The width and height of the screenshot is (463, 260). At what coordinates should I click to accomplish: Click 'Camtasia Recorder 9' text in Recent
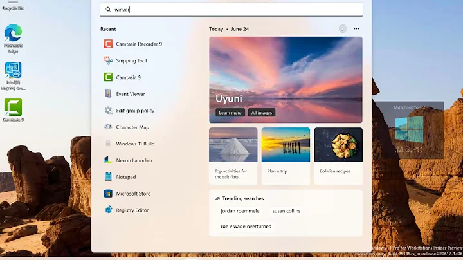[x=139, y=44]
